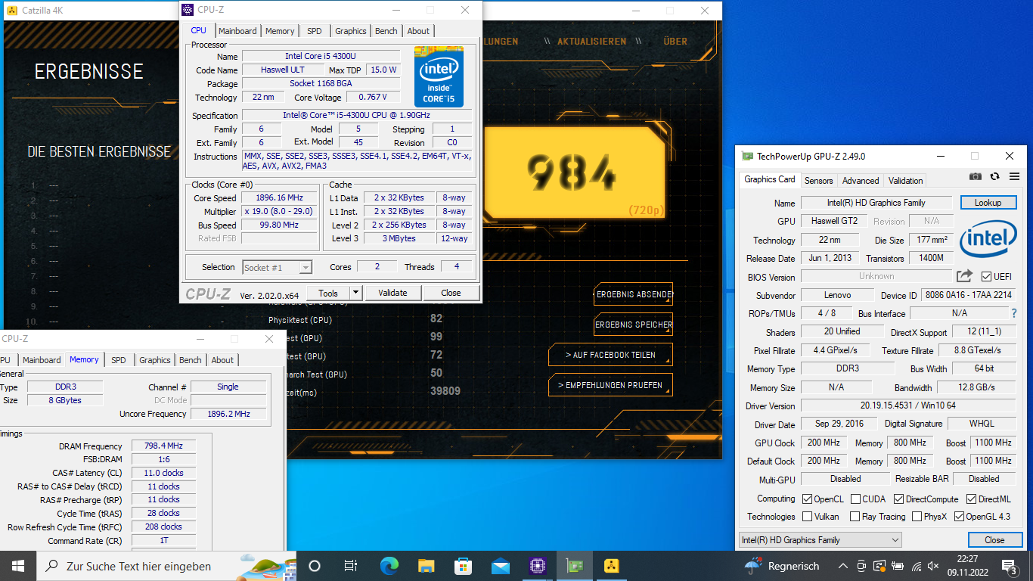
Task: Click EMPFEHLUNGEN PRUEFEN in Catzilla
Action: point(610,385)
